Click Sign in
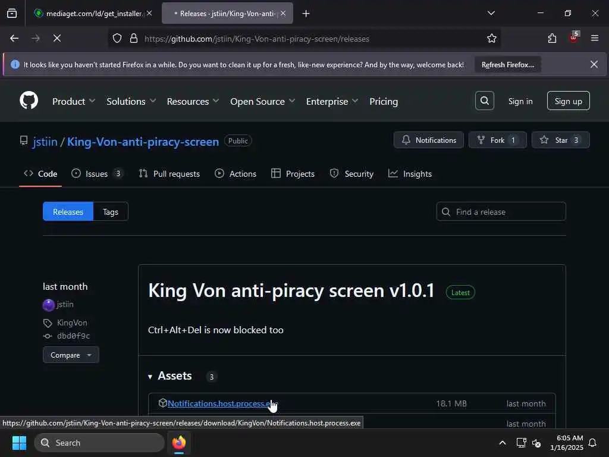609x457 pixels. (520, 101)
